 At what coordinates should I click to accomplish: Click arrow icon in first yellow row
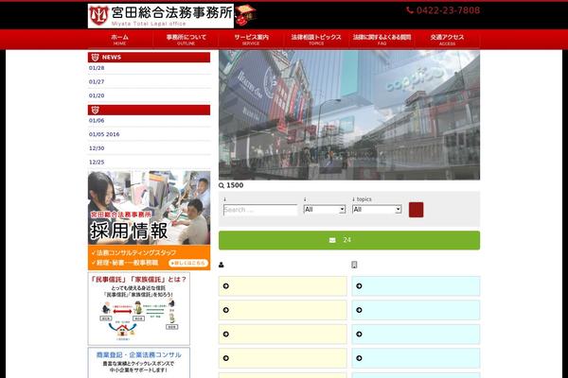(226, 286)
